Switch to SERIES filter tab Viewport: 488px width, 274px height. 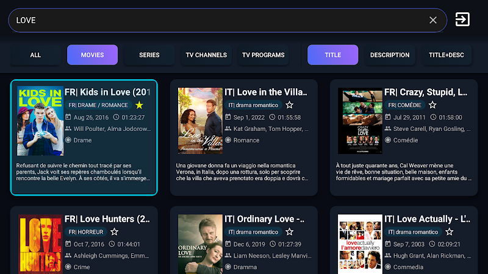click(149, 55)
